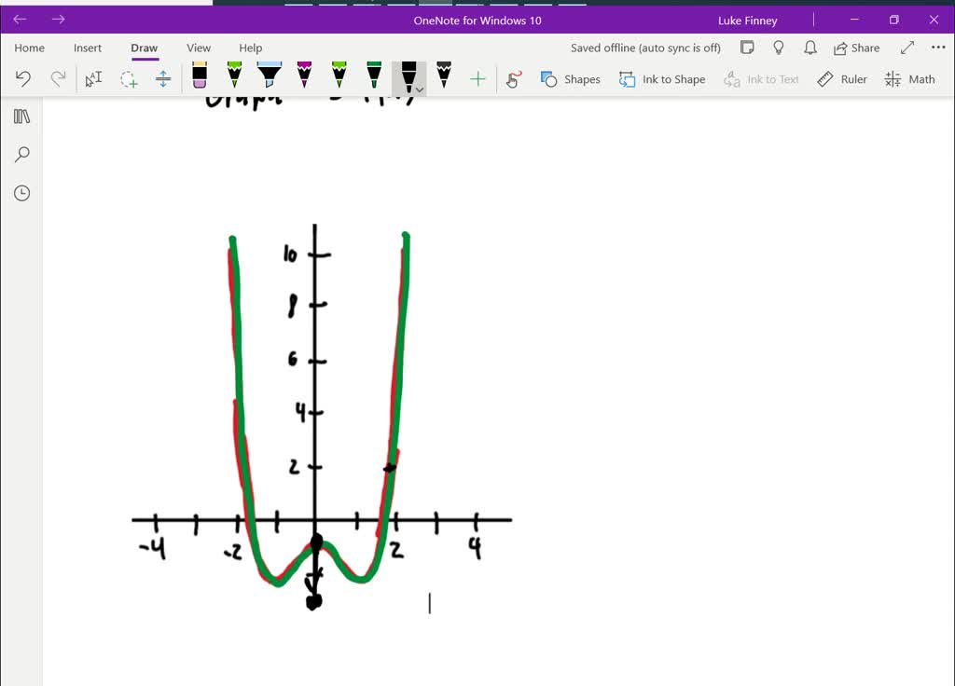This screenshot has height=686, width=955.
Task: Pick the blue highlighter tool
Action: [269, 78]
